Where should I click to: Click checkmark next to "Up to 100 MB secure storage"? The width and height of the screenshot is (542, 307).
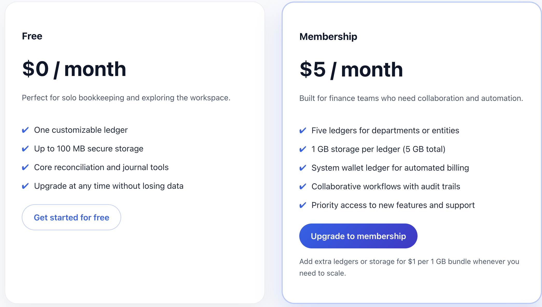pos(25,149)
